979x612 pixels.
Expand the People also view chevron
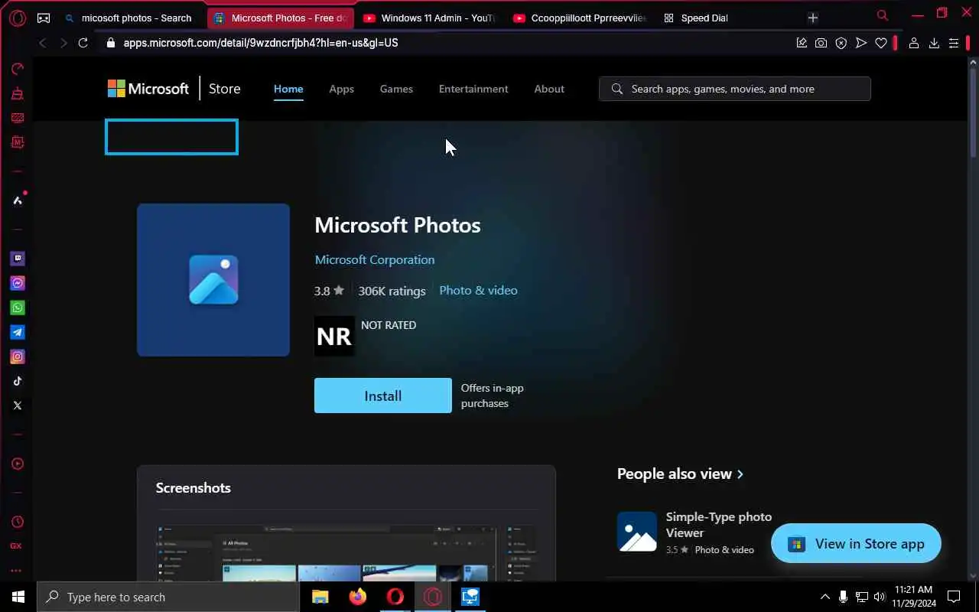tap(740, 474)
